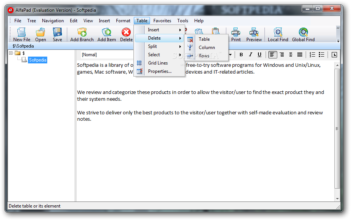The height and width of the screenshot is (220, 351).
Task: Open the Tools menu
Action: click(182, 21)
